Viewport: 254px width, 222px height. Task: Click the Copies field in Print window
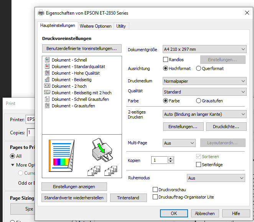(x=31, y=132)
